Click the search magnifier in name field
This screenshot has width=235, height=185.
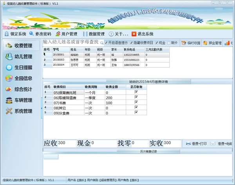tap(102, 43)
